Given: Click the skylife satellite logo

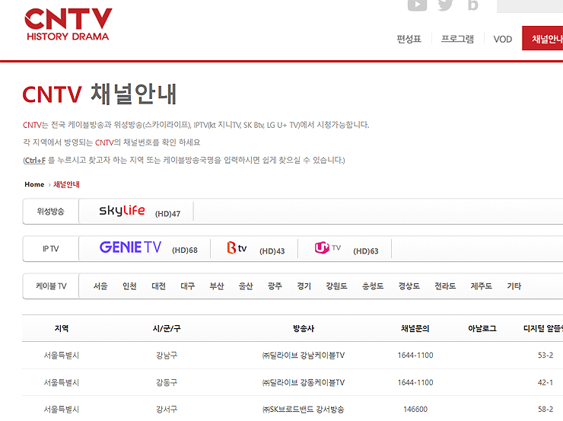Looking at the screenshot, I should point(122,210).
